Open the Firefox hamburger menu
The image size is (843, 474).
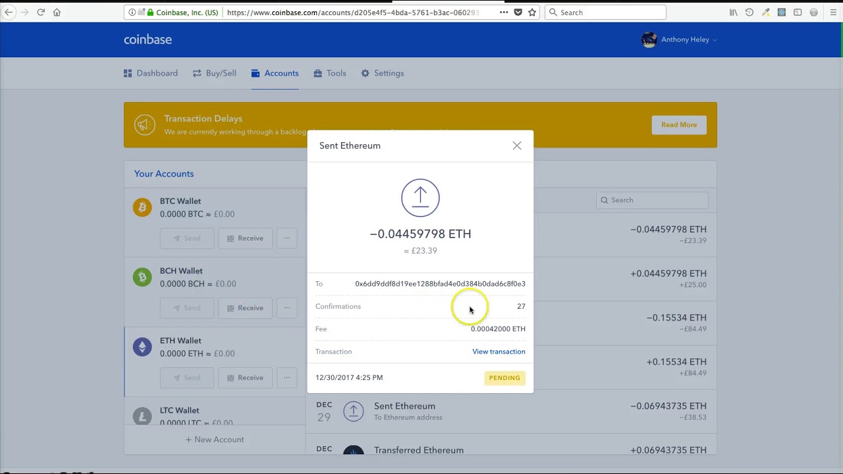[833, 13]
